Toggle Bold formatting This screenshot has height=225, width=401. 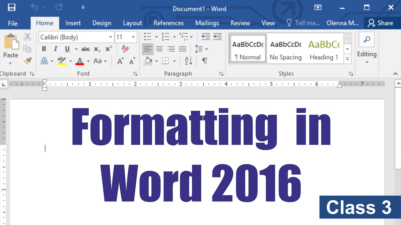tap(44, 49)
